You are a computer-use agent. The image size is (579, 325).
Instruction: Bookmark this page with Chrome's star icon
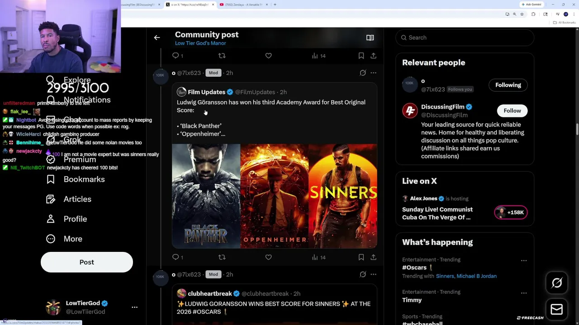522,14
